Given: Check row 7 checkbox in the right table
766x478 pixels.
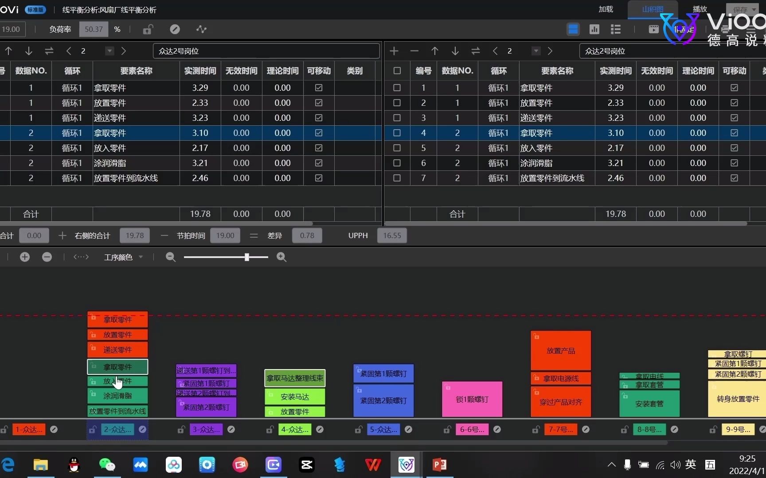Looking at the screenshot, I should (397, 178).
